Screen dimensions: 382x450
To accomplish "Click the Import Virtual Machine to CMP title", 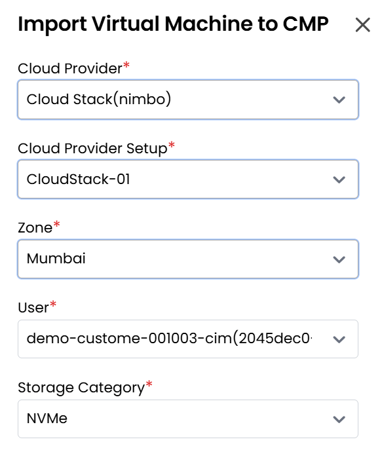I will [173, 24].
